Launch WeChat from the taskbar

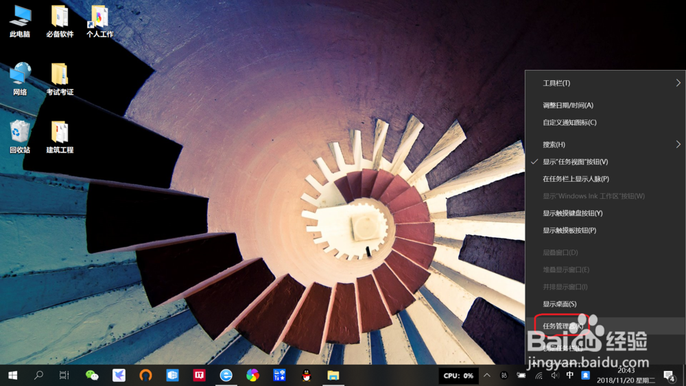tap(92, 375)
